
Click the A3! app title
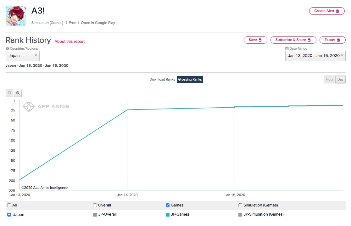(x=38, y=11)
